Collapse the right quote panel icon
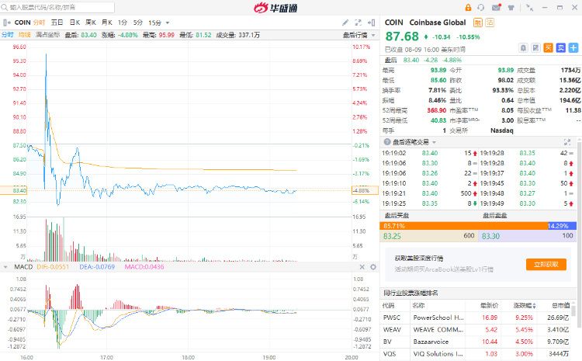The height and width of the screenshot is (361, 582). pos(371,23)
